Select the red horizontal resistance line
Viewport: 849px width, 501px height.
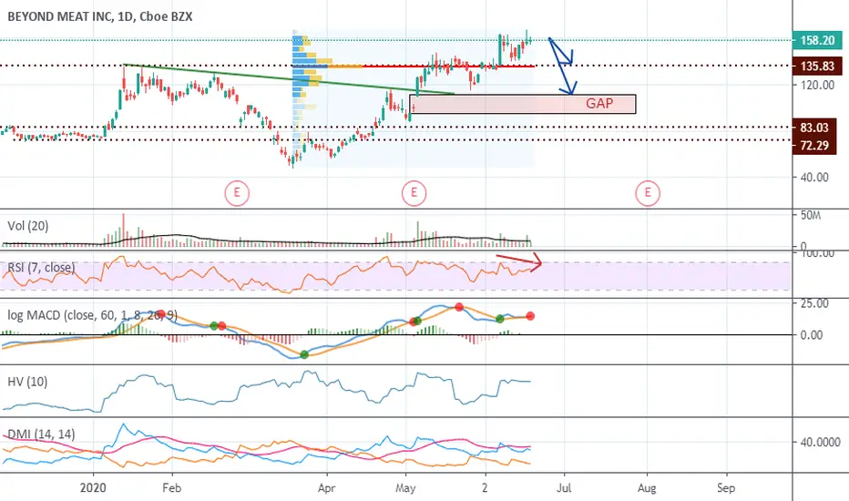coord(448,66)
